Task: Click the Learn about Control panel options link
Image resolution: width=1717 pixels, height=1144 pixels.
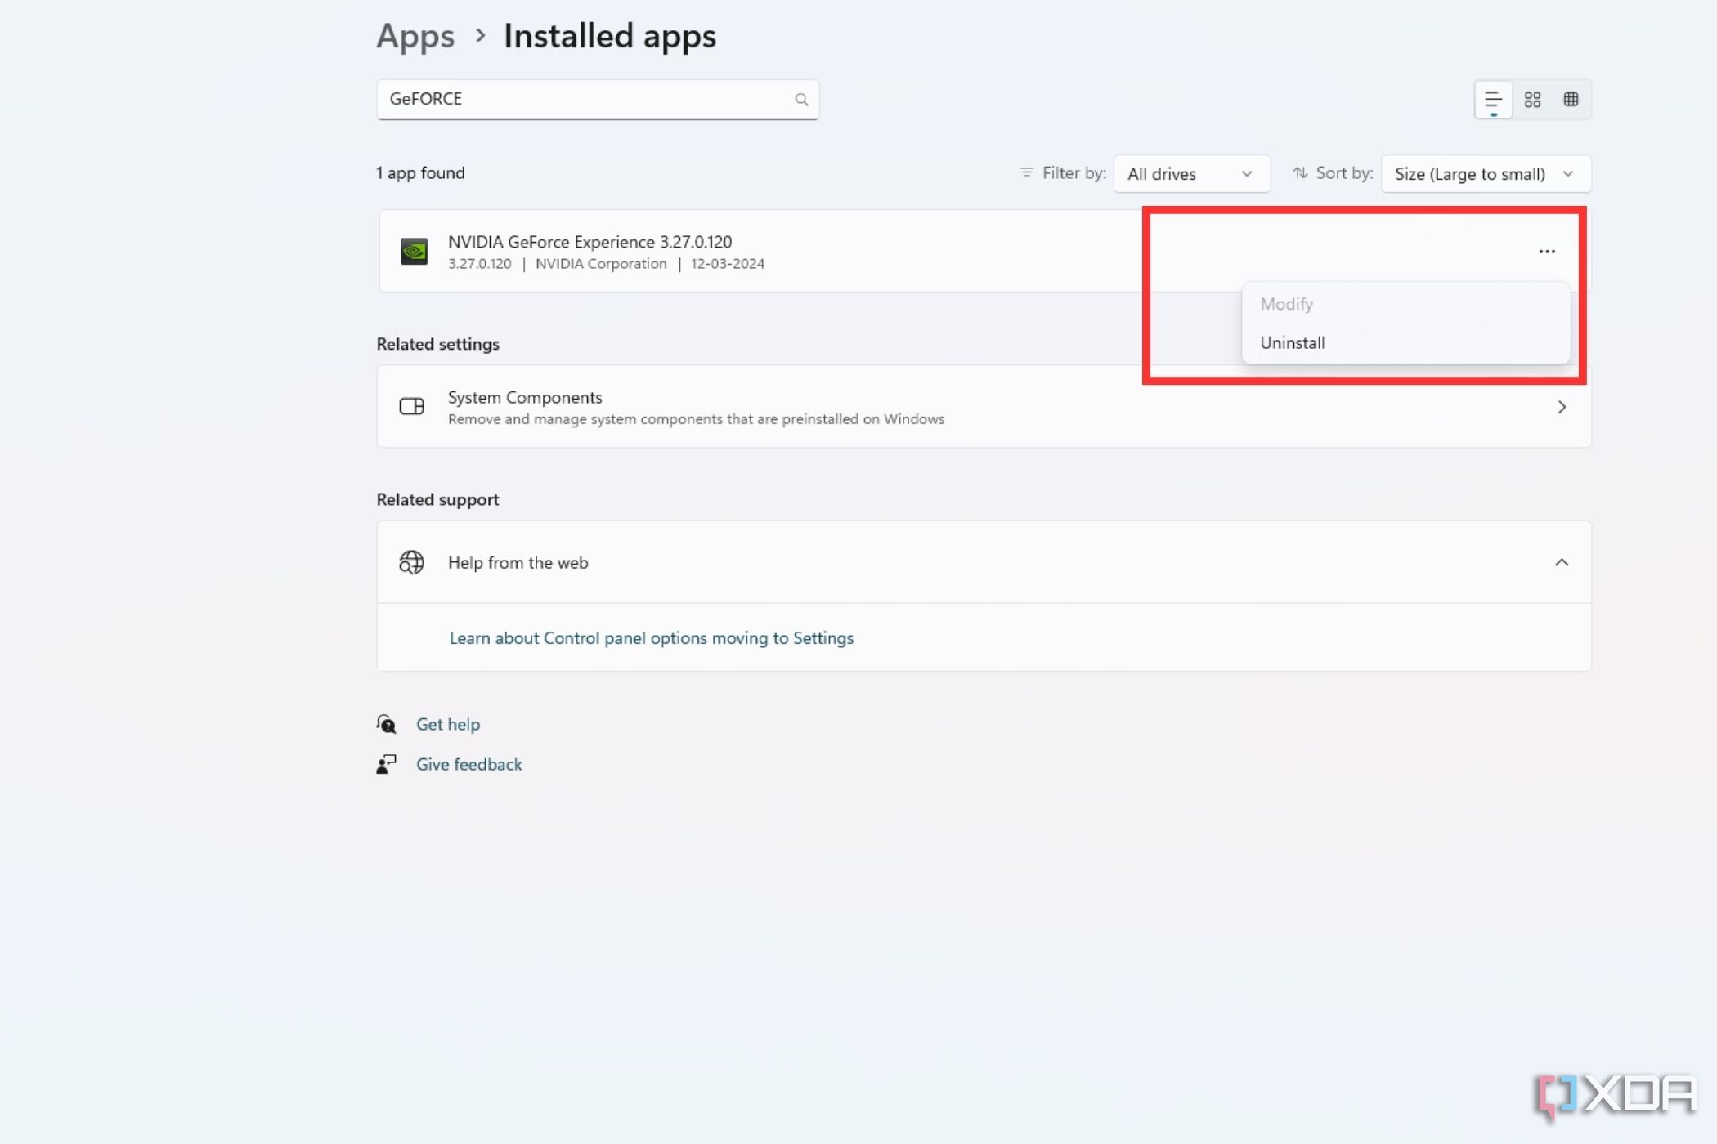Action: point(652,637)
